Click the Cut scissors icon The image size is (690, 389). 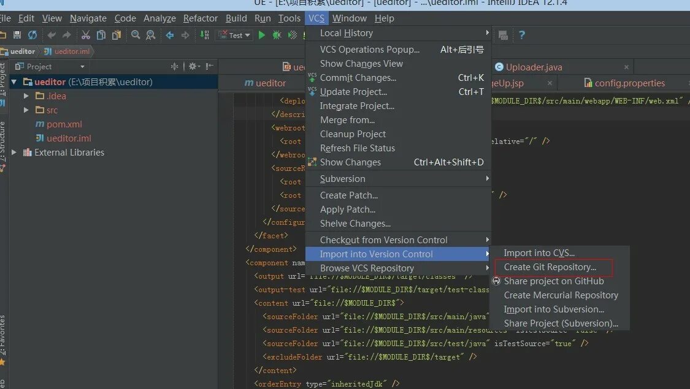(x=86, y=35)
